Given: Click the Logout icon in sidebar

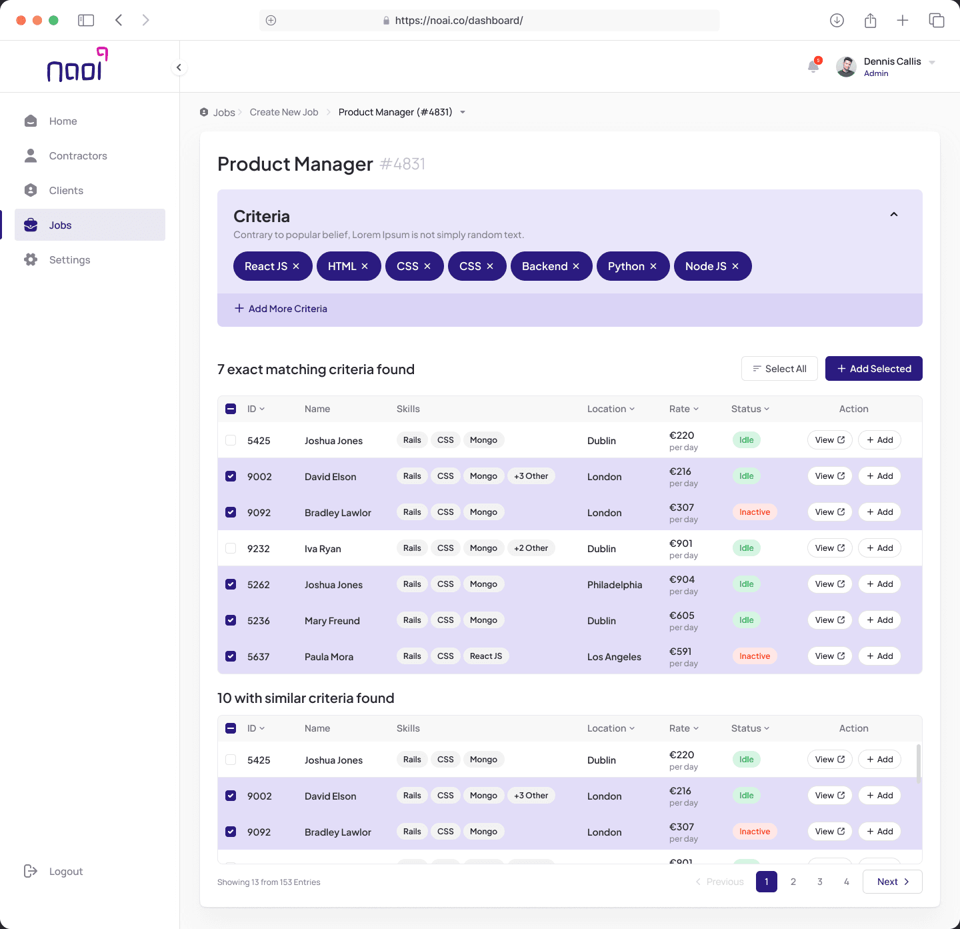Looking at the screenshot, I should pos(31,871).
